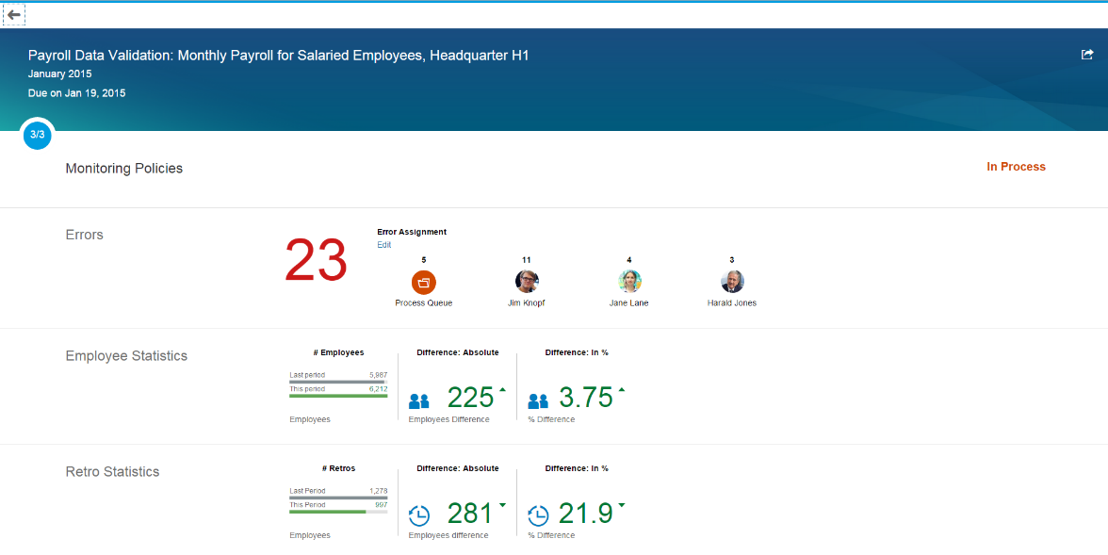This screenshot has width=1108, height=555.
Task: Click the count 11 above Jim Knopf
Action: coord(527,260)
